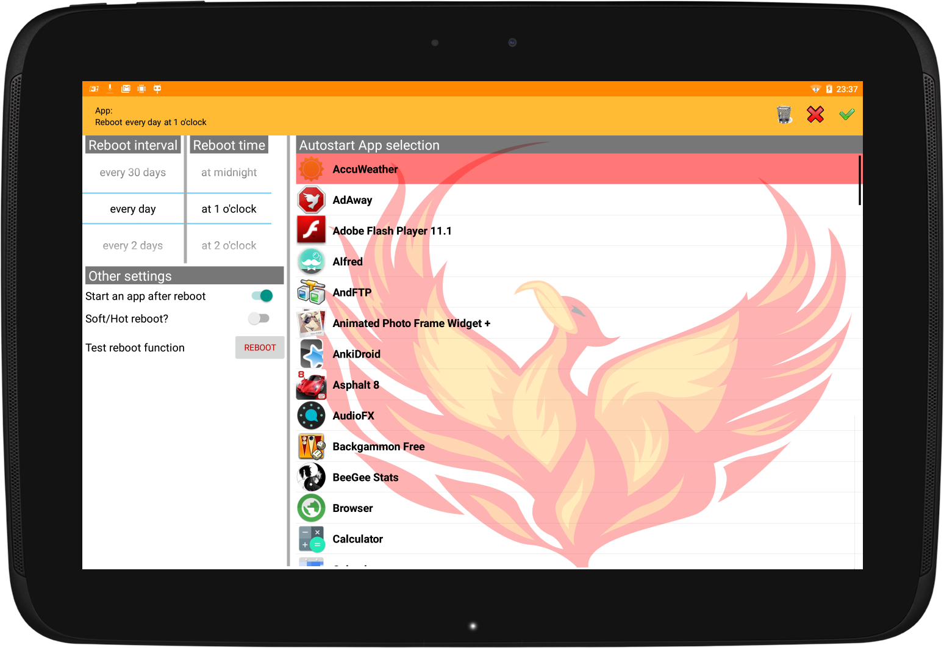
Task: Select the Alfred app icon
Action: [312, 261]
